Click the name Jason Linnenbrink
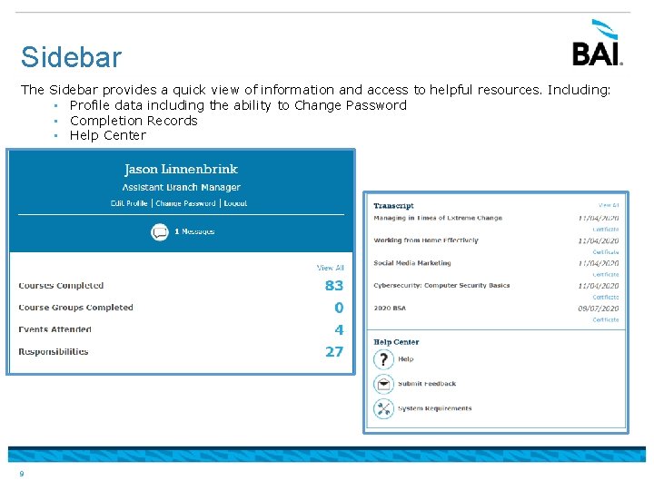654x490 pixels. click(x=181, y=169)
